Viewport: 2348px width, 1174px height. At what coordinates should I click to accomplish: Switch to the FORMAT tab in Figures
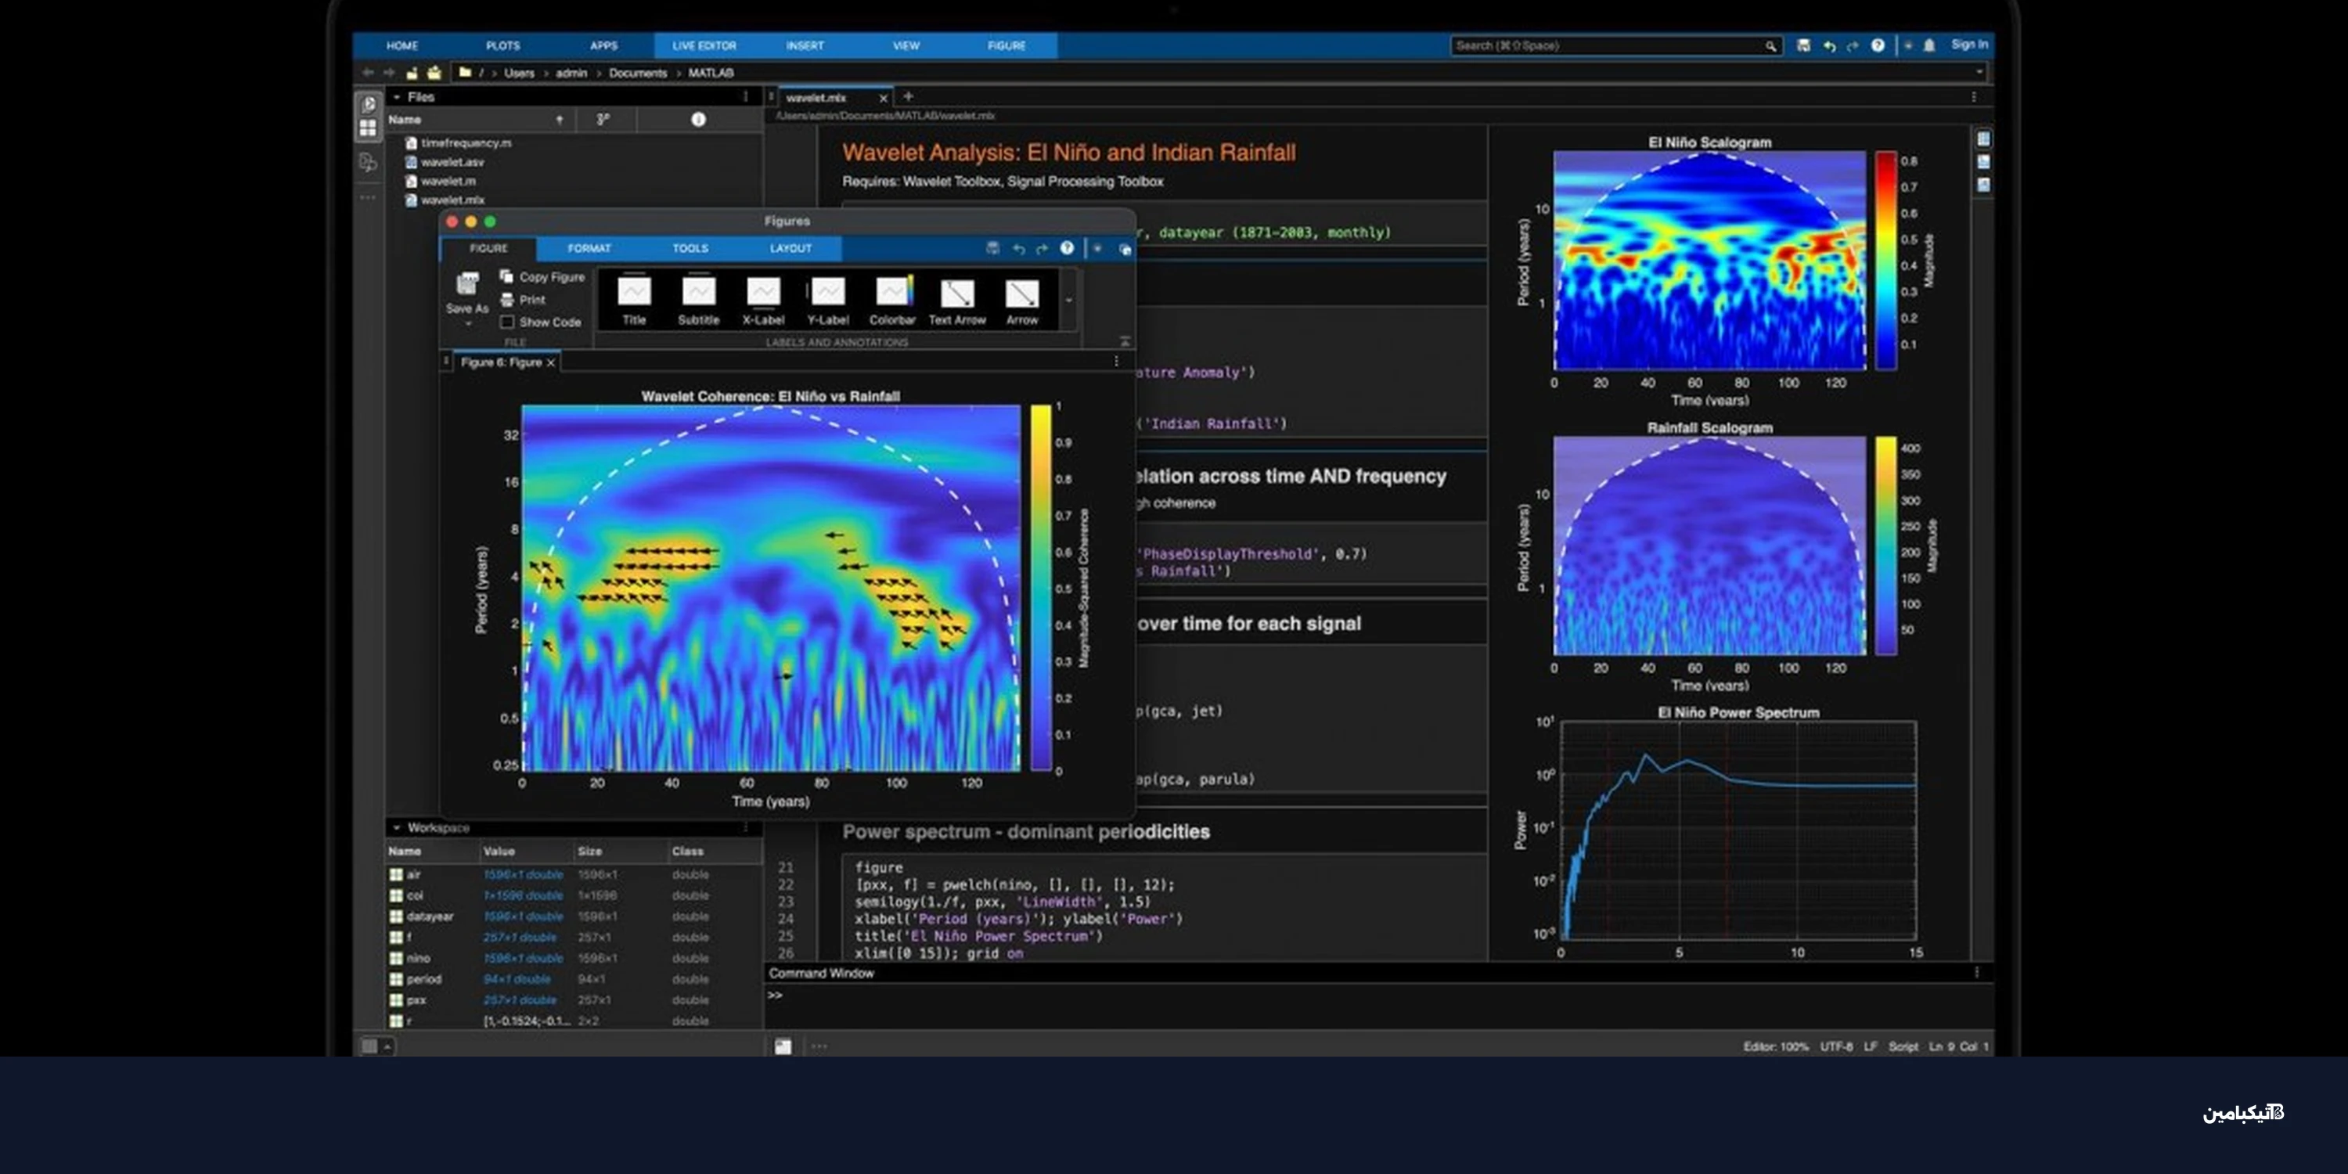[x=589, y=248]
